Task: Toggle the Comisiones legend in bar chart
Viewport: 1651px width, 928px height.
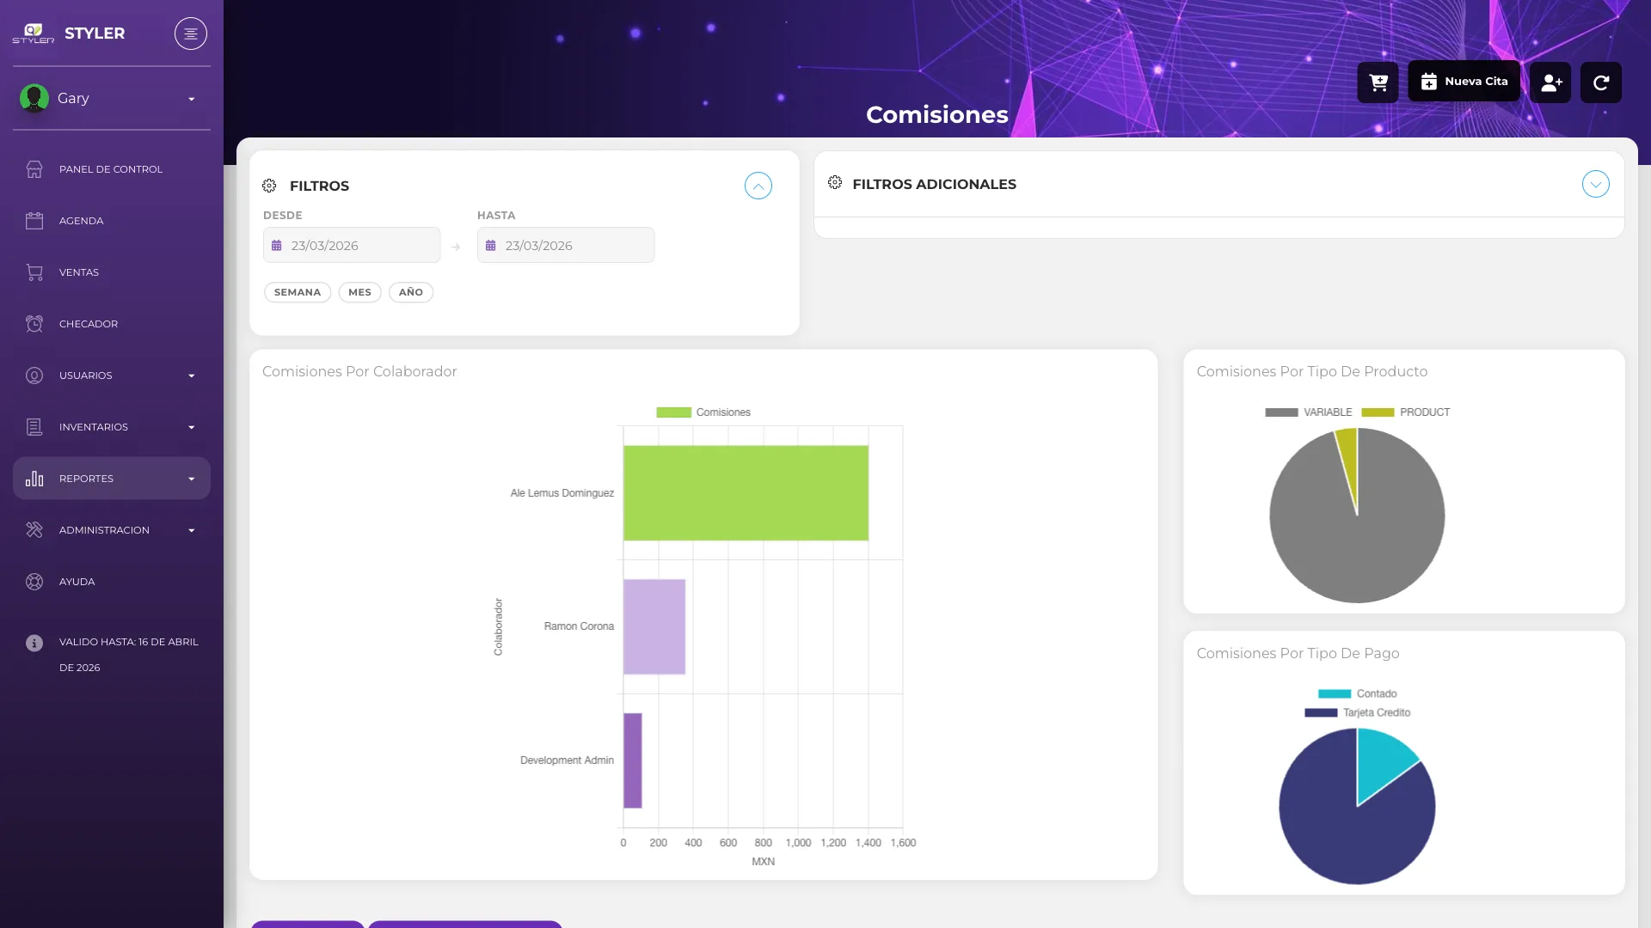Action: (x=703, y=412)
